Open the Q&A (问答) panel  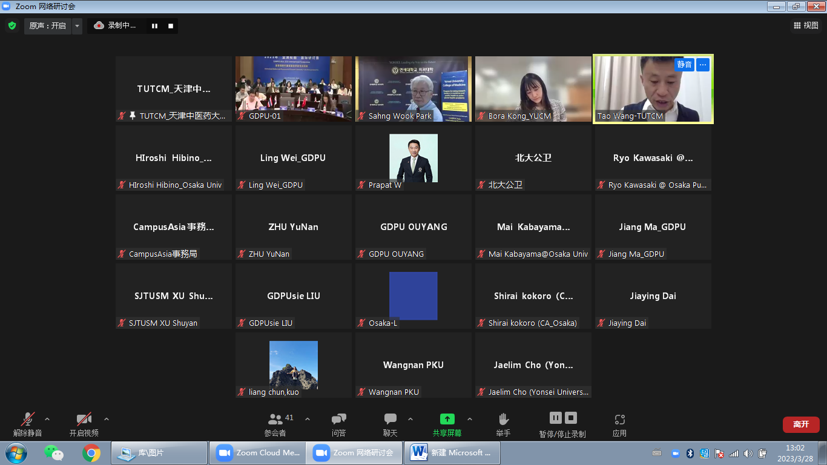tap(338, 424)
